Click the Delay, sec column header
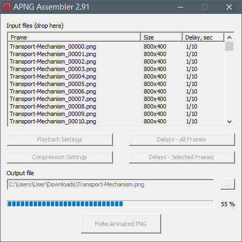The width and height of the screenshot is (242, 242). [x=203, y=37]
